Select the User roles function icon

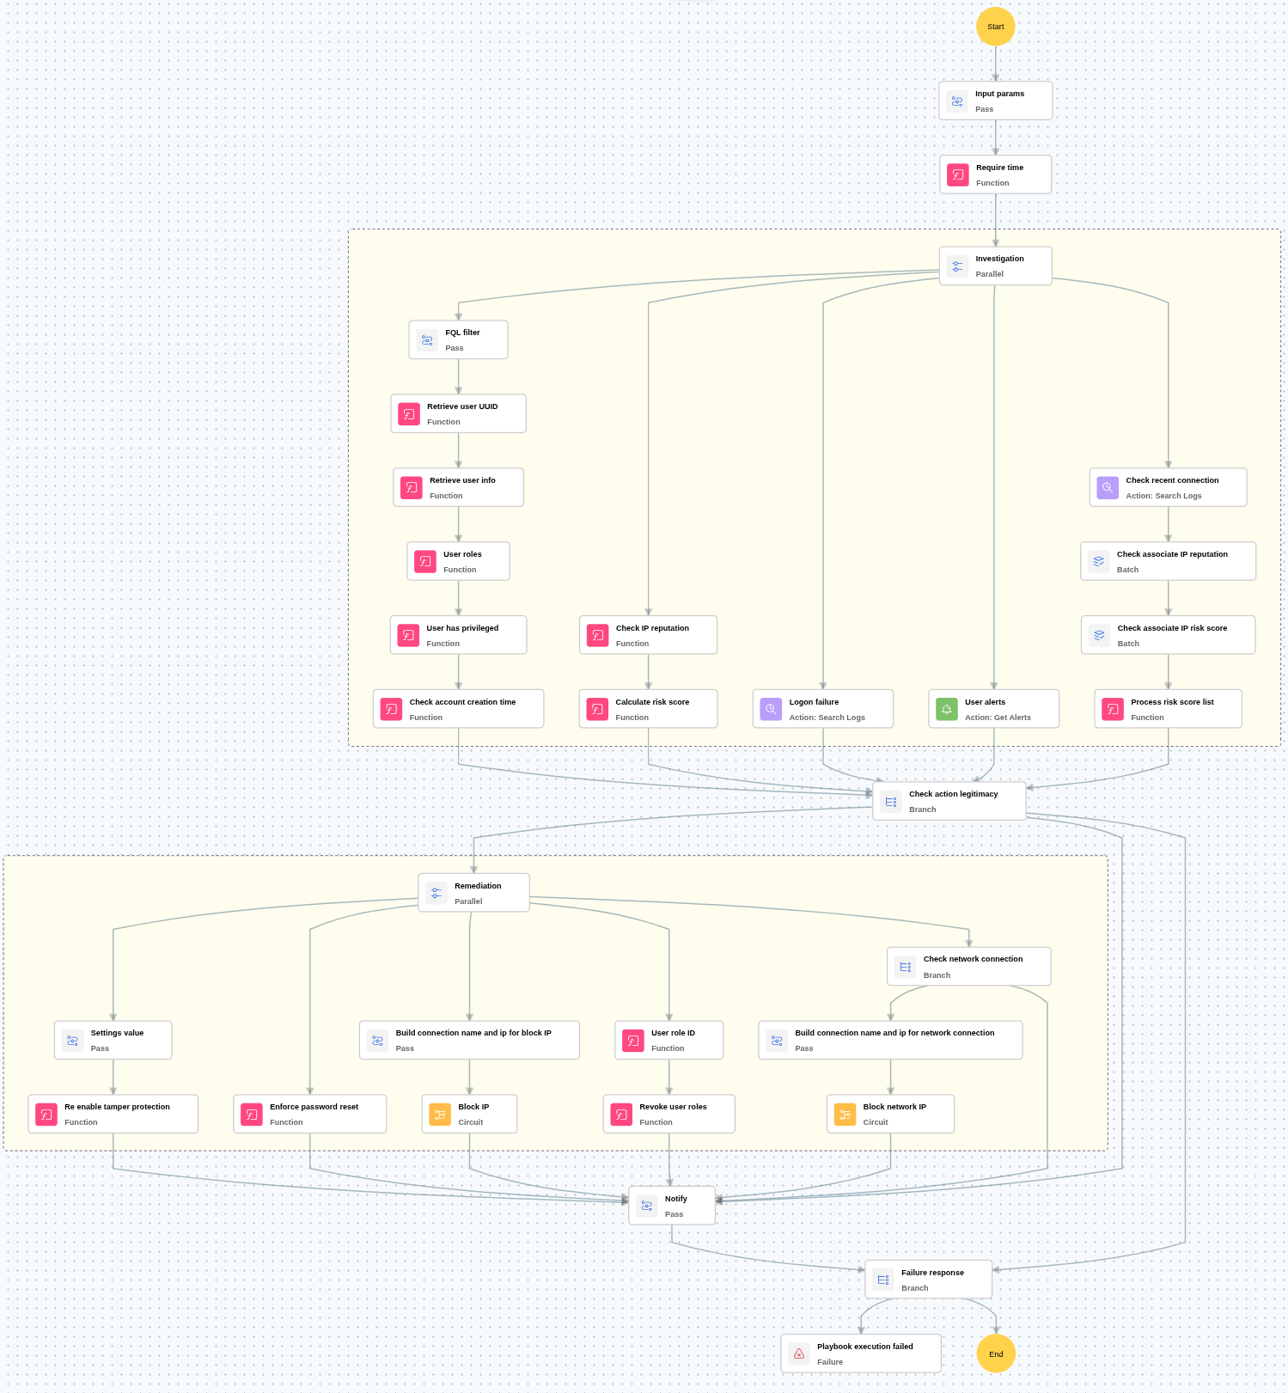pyautogui.click(x=425, y=562)
